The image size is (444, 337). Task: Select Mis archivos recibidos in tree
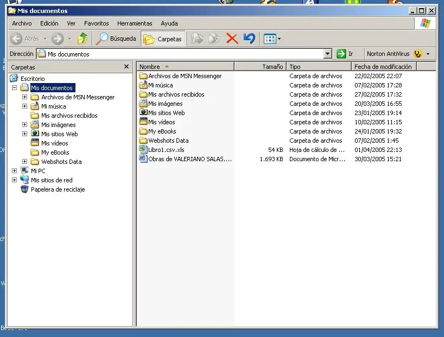pos(69,116)
